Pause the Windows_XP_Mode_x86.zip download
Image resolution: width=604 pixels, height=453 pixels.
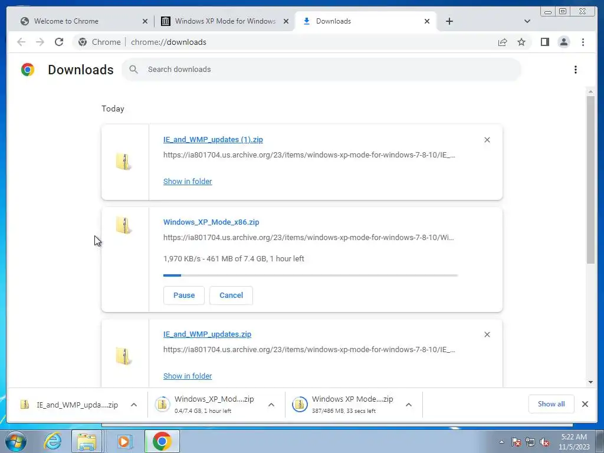click(184, 296)
